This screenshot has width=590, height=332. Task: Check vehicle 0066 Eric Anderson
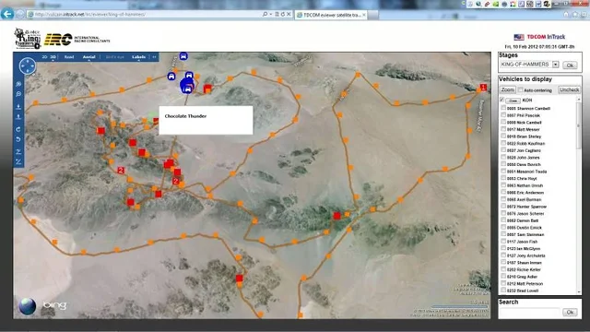[x=503, y=193]
